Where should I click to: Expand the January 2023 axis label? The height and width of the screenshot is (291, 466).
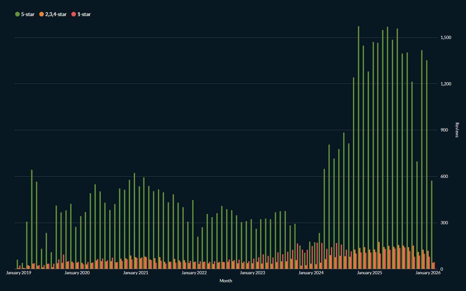tap(252, 273)
